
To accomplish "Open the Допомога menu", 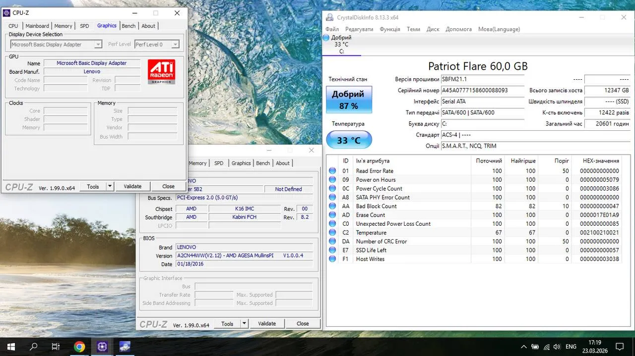I will (x=459, y=29).
